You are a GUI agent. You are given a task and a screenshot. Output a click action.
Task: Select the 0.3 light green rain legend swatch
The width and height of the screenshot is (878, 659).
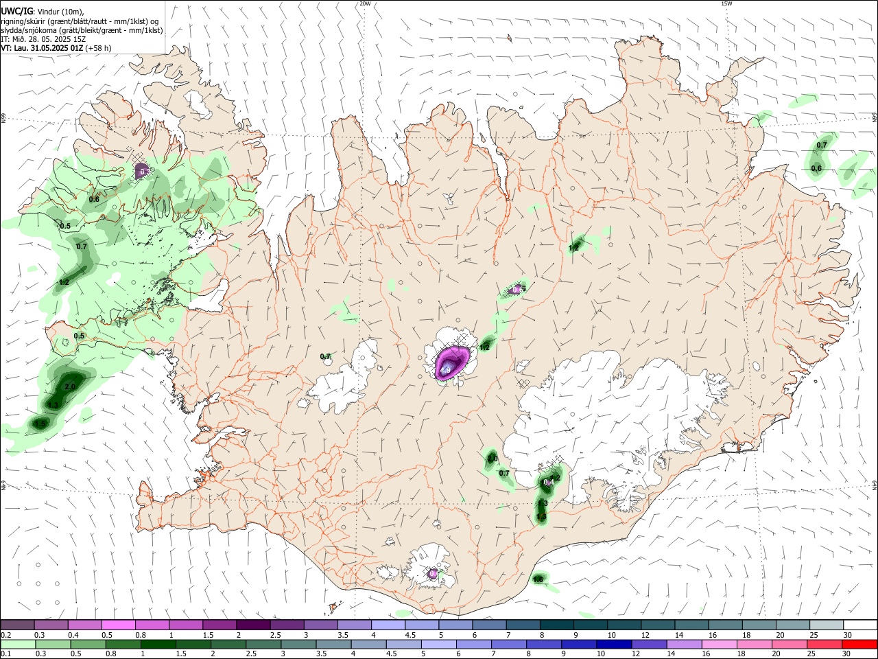53,645
